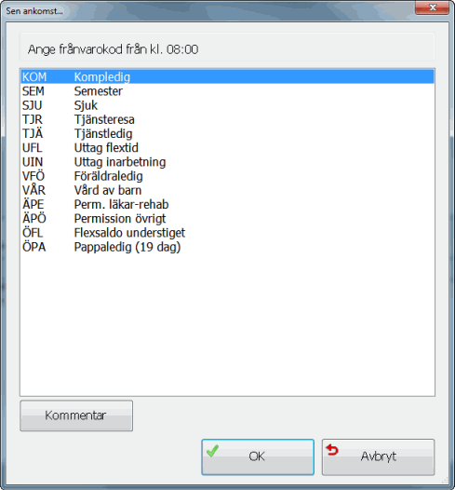Choose ÄPE Perm. läkar-rehab entry
Image resolution: width=455 pixels, height=490 pixels.
click(x=227, y=204)
